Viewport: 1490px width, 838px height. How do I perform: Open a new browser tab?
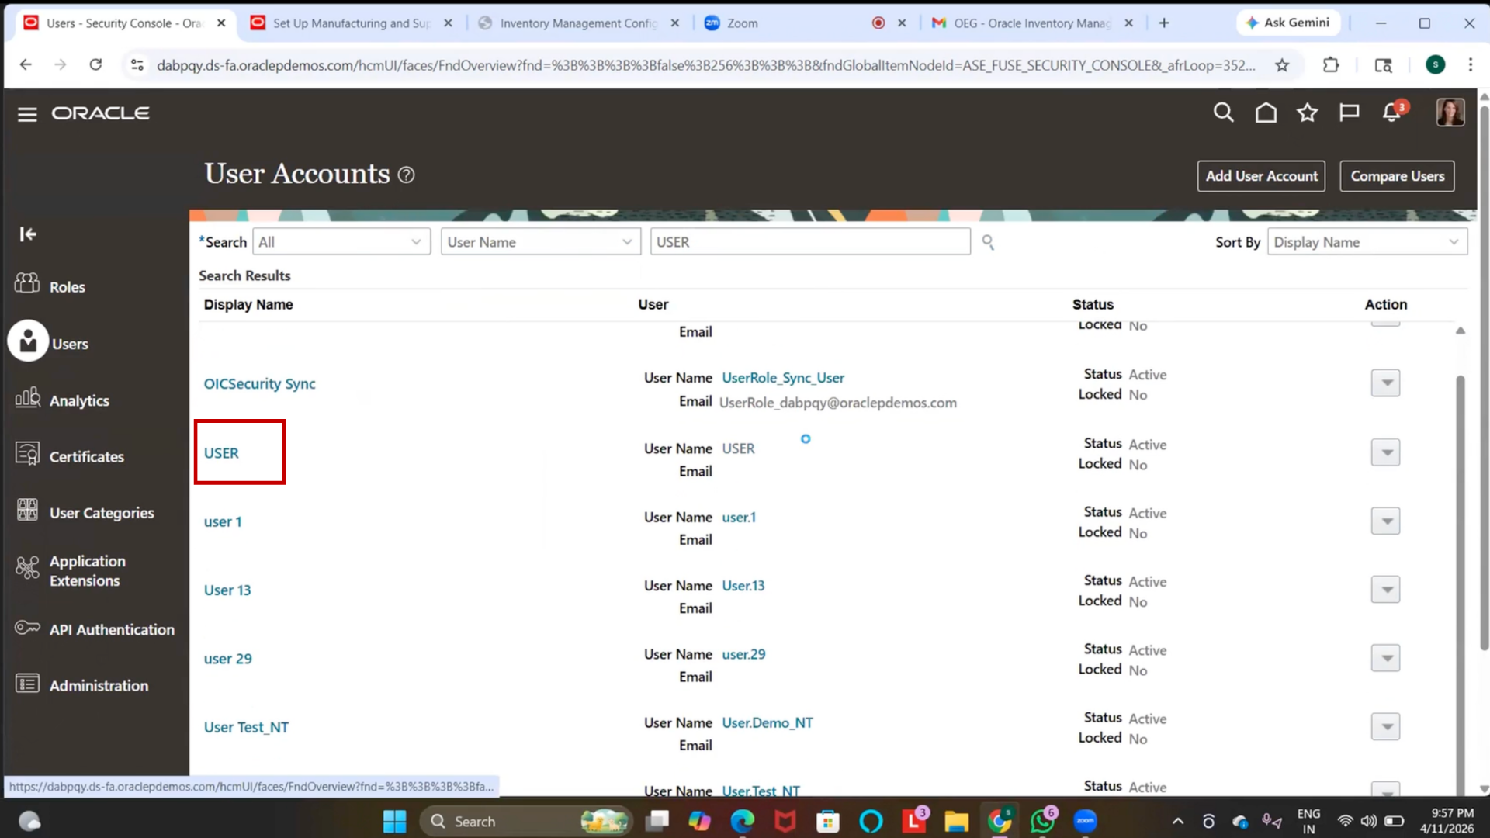pos(1163,23)
